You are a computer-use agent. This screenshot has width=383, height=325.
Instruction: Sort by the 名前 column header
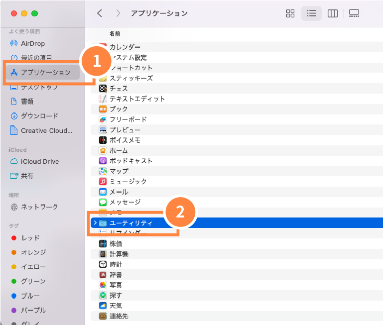click(x=115, y=34)
